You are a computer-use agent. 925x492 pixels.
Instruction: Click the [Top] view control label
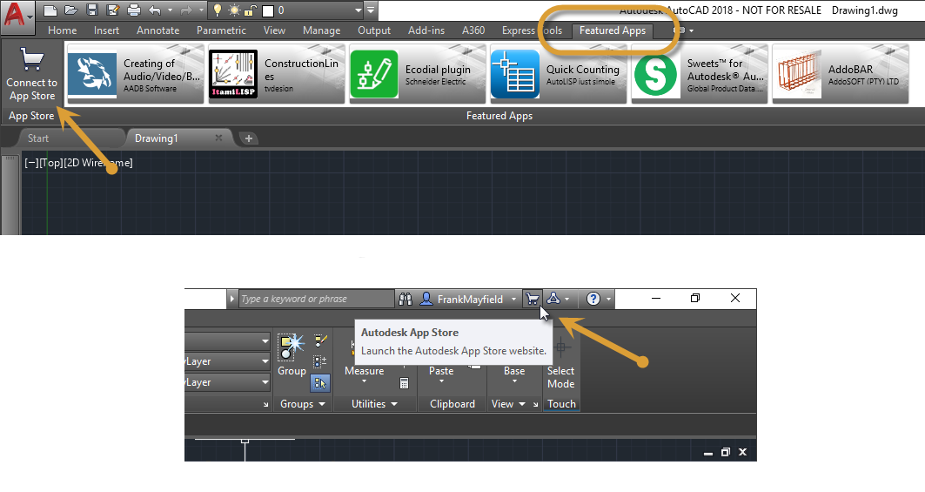click(x=50, y=163)
